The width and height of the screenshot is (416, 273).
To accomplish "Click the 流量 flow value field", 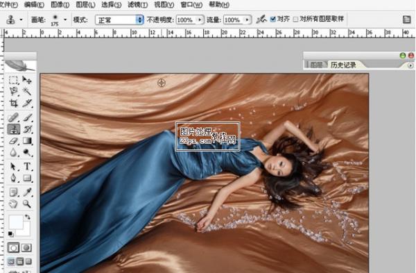I will (x=234, y=19).
